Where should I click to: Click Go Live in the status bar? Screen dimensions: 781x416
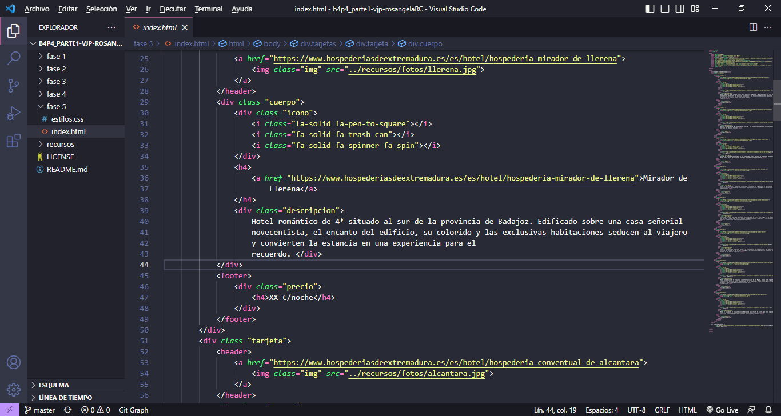coord(723,410)
